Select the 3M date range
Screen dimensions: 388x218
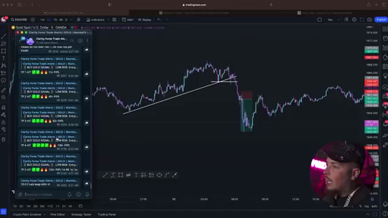[35, 206]
